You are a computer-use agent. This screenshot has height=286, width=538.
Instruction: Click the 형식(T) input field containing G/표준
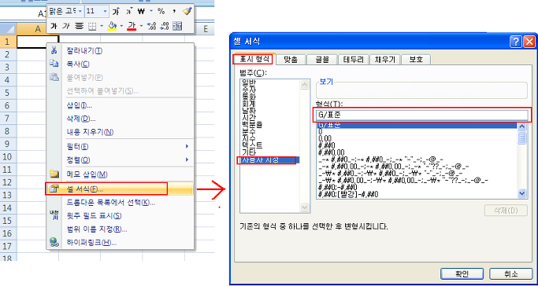(422, 115)
